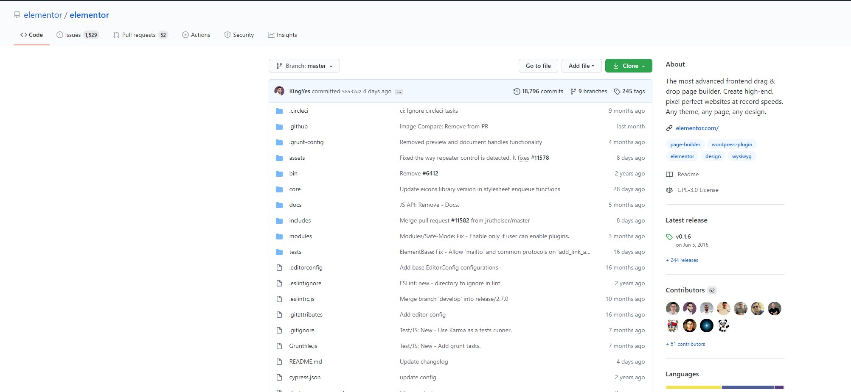
Task: Click the .circleci folder icon
Action: 279,111
